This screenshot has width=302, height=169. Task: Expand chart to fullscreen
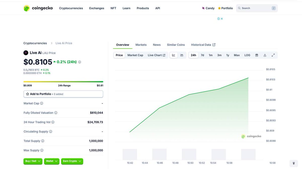[273, 55]
